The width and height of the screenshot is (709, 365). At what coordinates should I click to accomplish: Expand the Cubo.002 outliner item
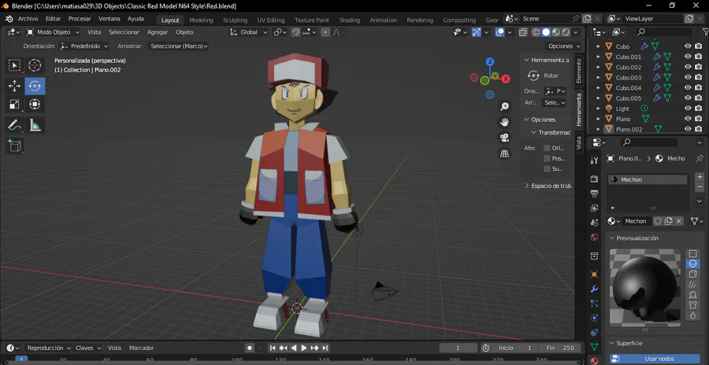click(598, 67)
